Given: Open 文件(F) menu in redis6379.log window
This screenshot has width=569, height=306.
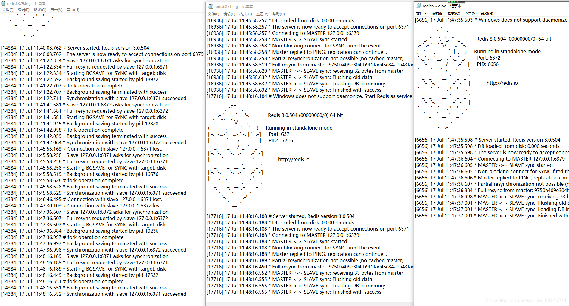Looking at the screenshot, I should pyautogui.click(x=8, y=10).
